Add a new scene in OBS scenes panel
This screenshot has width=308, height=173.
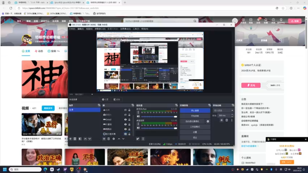70,139
